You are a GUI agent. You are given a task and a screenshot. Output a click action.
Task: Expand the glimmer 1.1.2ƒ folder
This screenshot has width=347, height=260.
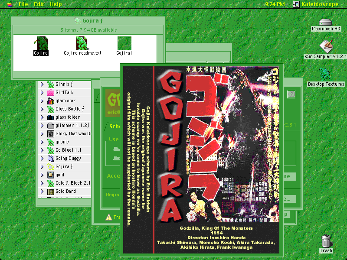pos(42,126)
